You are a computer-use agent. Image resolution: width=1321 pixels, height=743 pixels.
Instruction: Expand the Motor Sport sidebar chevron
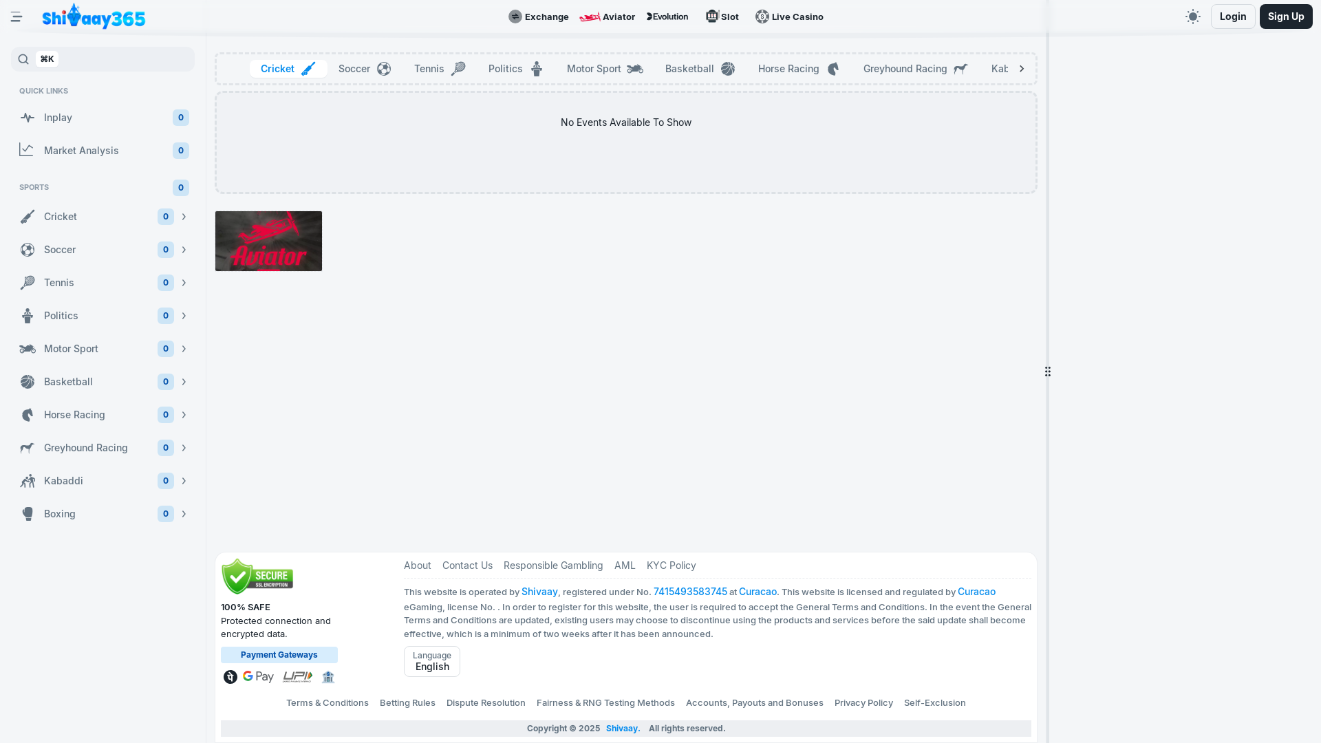click(x=184, y=349)
